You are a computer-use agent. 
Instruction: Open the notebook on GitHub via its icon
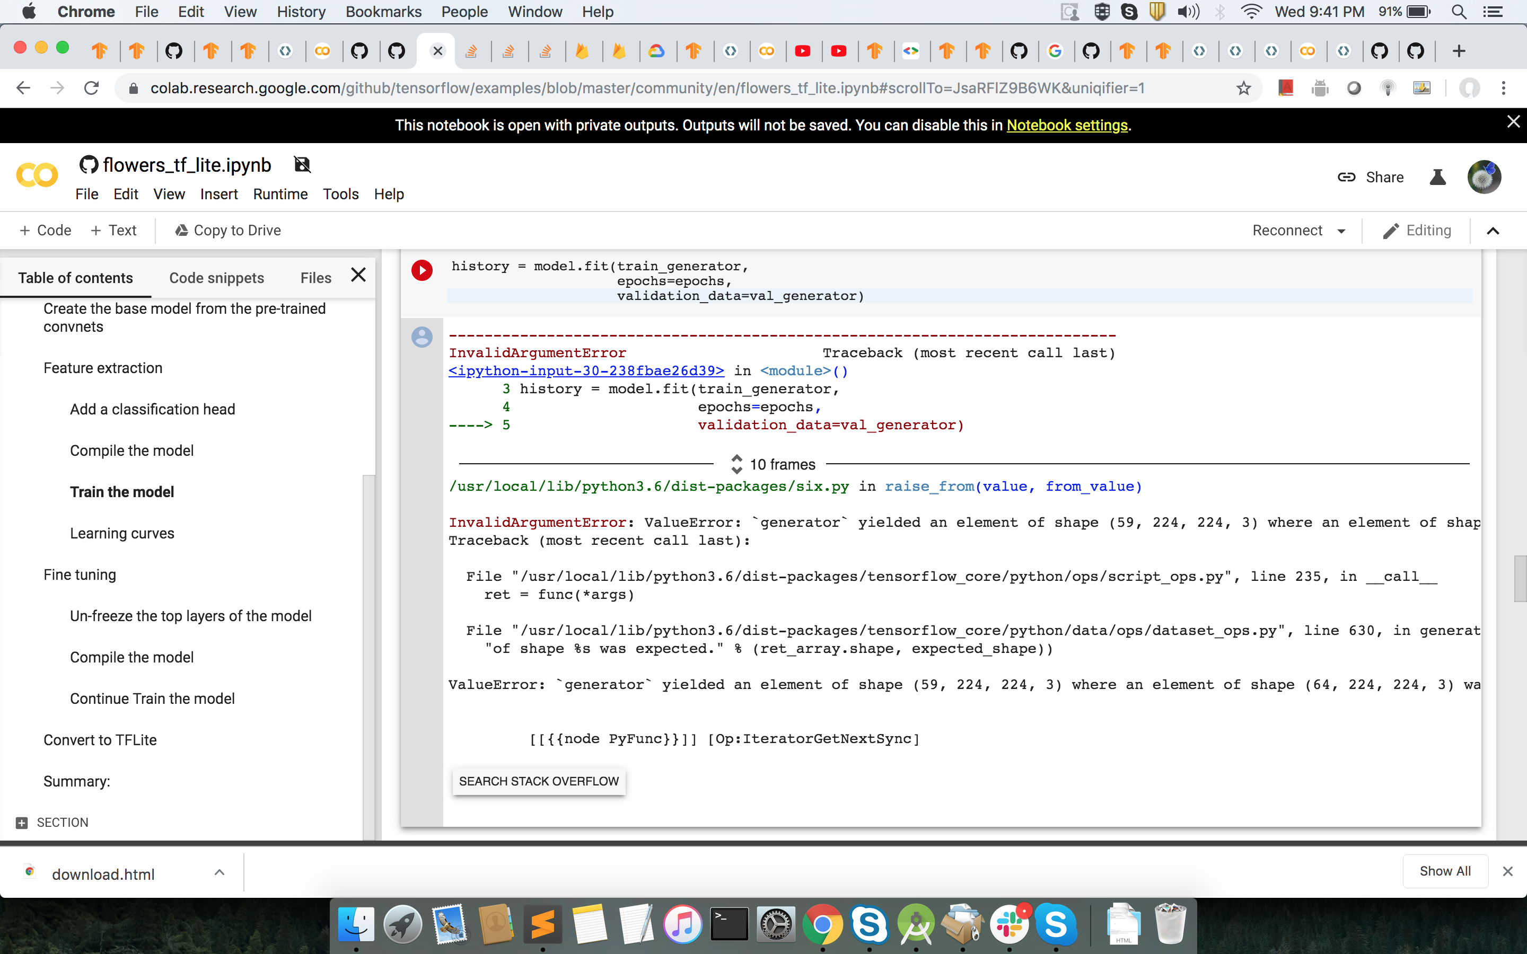pos(87,165)
